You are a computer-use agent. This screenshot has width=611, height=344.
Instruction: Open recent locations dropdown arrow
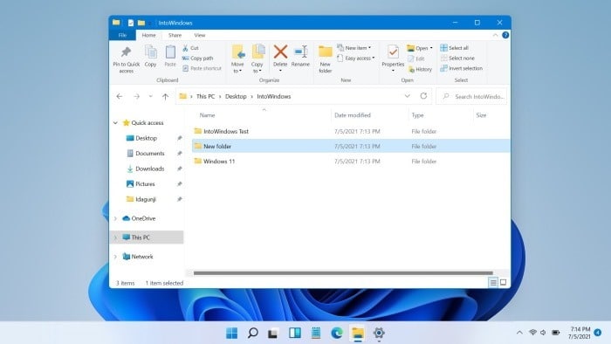click(150, 96)
